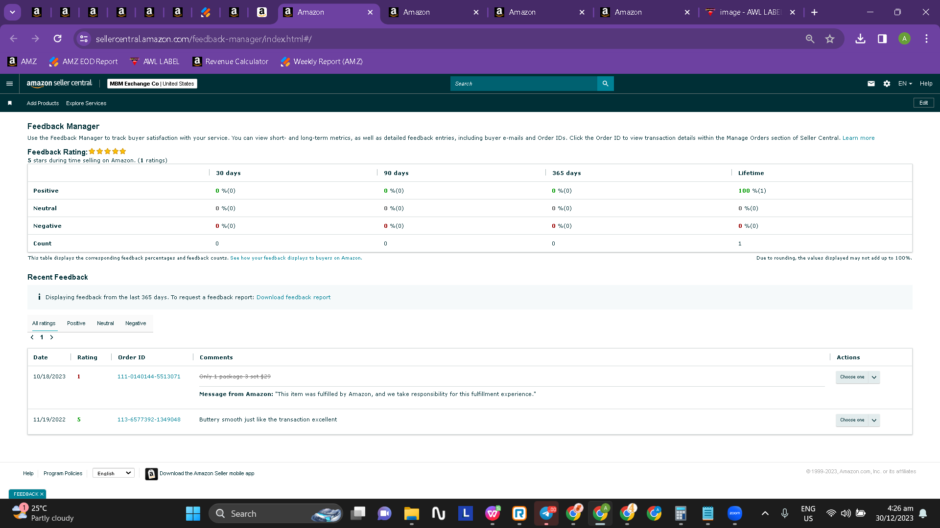
Task: Open the Chrome three-dot menu
Action: coord(926,39)
